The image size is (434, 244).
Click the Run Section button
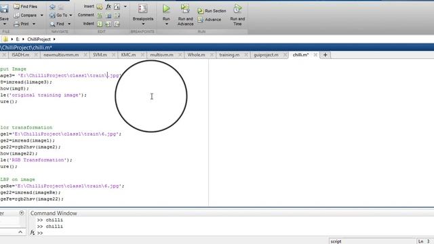tap(212, 11)
